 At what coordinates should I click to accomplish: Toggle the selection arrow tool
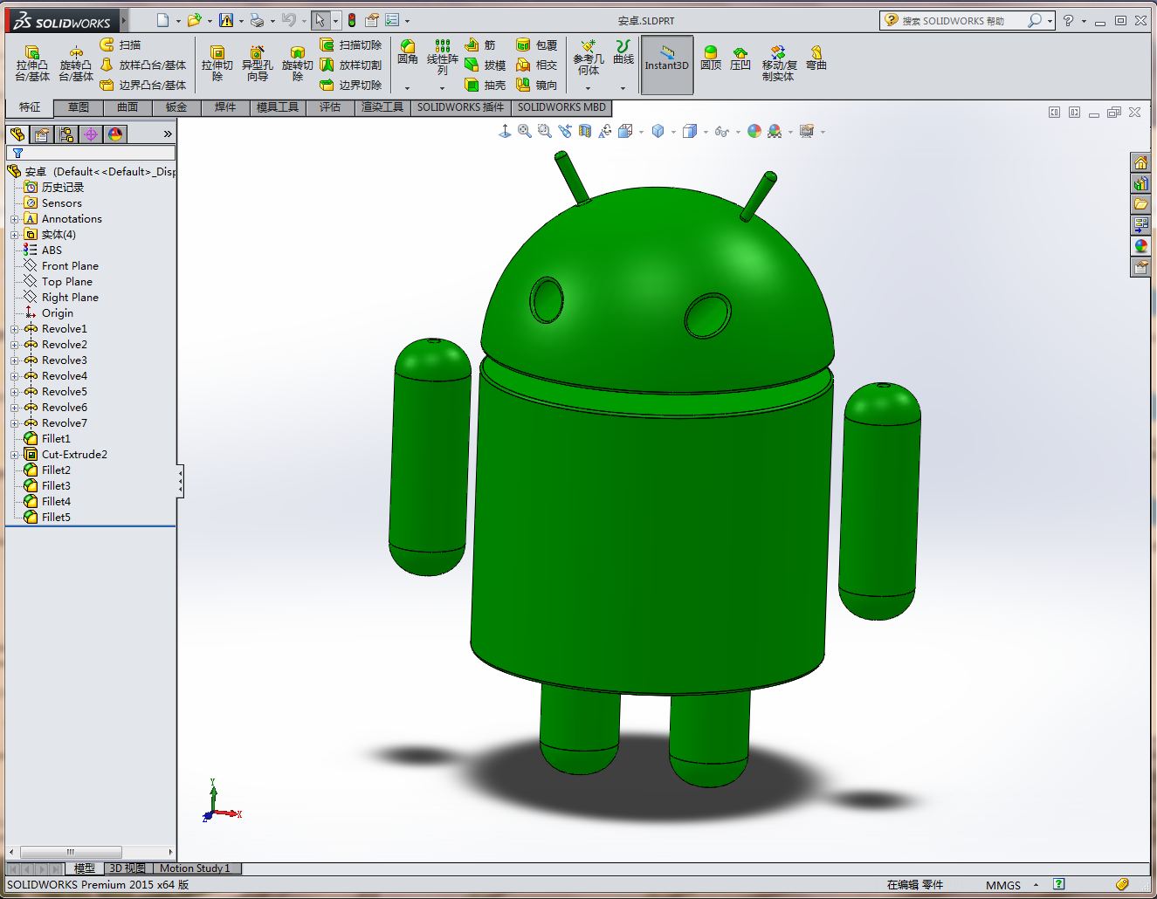320,20
